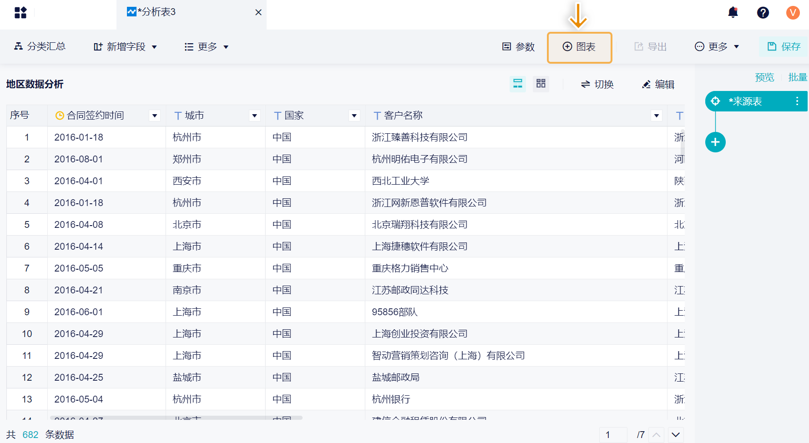The height and width of the screenshot is (443, 809).
Task: Select cell 杭州明佑电子有限公司
Action: point(516,159)
